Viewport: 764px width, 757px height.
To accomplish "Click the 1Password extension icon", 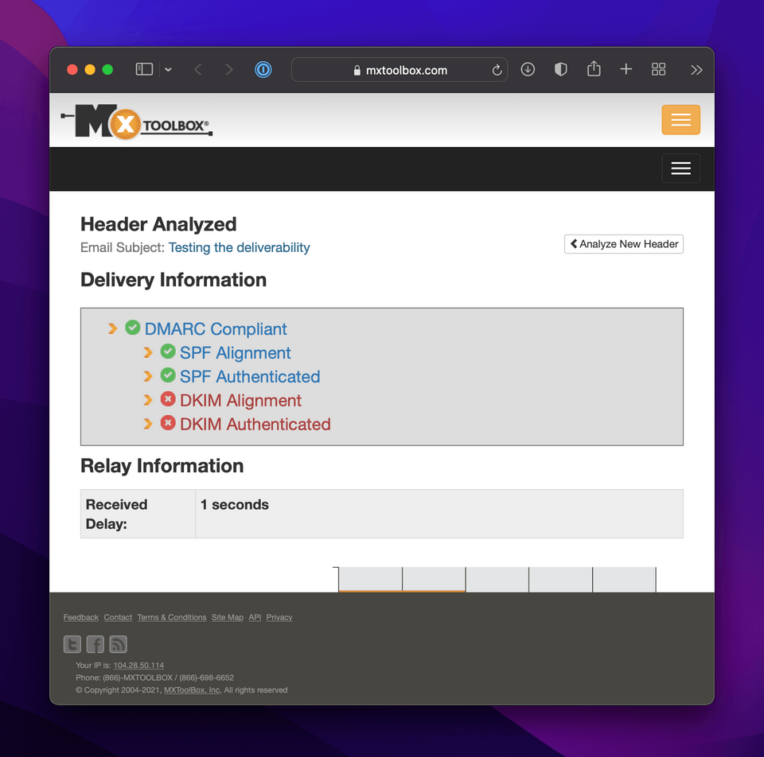I will pos(263,70).
